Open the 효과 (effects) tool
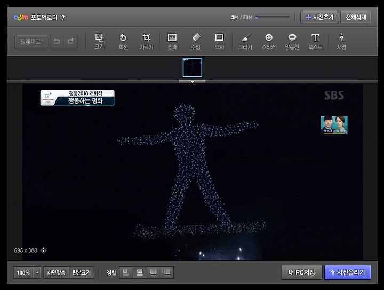The image size is (384, 290). (172, 42)
